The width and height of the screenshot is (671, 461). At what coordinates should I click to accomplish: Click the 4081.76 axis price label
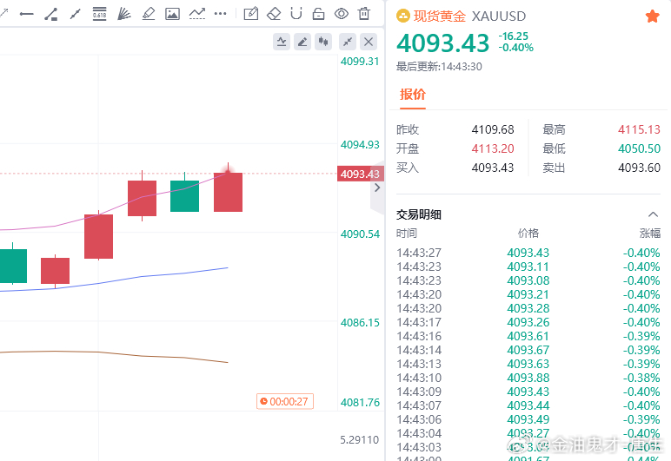tap(360, 403)
